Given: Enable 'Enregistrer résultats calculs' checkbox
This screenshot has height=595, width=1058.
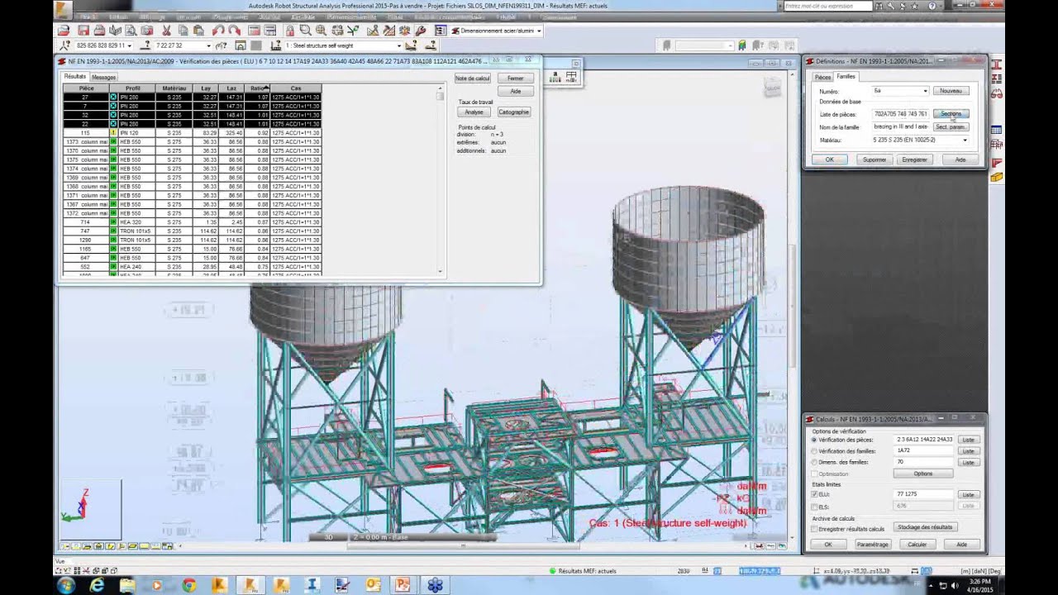Looking at the screenshot, I should pyautogui.click(x=815, y=529).
